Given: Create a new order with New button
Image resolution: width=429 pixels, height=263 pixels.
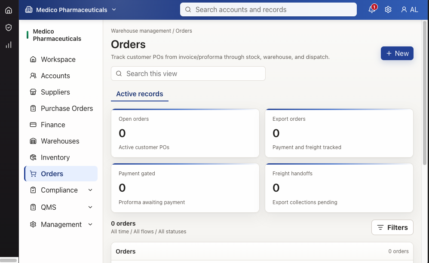Looking at the screenshot, I should (397, 53).
